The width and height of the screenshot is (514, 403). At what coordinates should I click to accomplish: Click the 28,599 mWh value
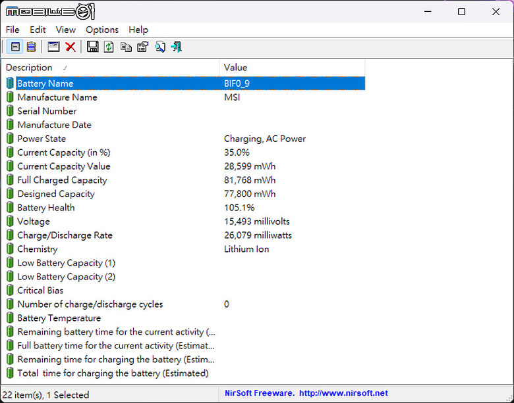click(x=250, y=166)
